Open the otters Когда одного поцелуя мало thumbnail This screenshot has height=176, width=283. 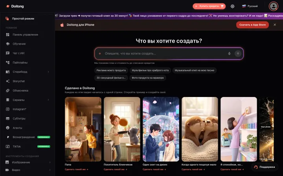click(200, 129)
